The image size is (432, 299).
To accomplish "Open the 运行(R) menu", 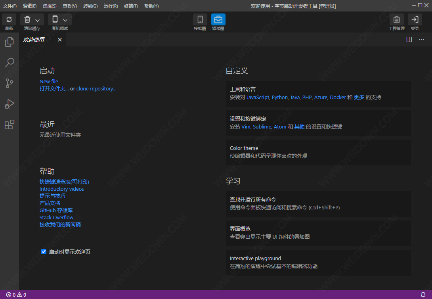I will pyautogui.click(x=111, y=6).
